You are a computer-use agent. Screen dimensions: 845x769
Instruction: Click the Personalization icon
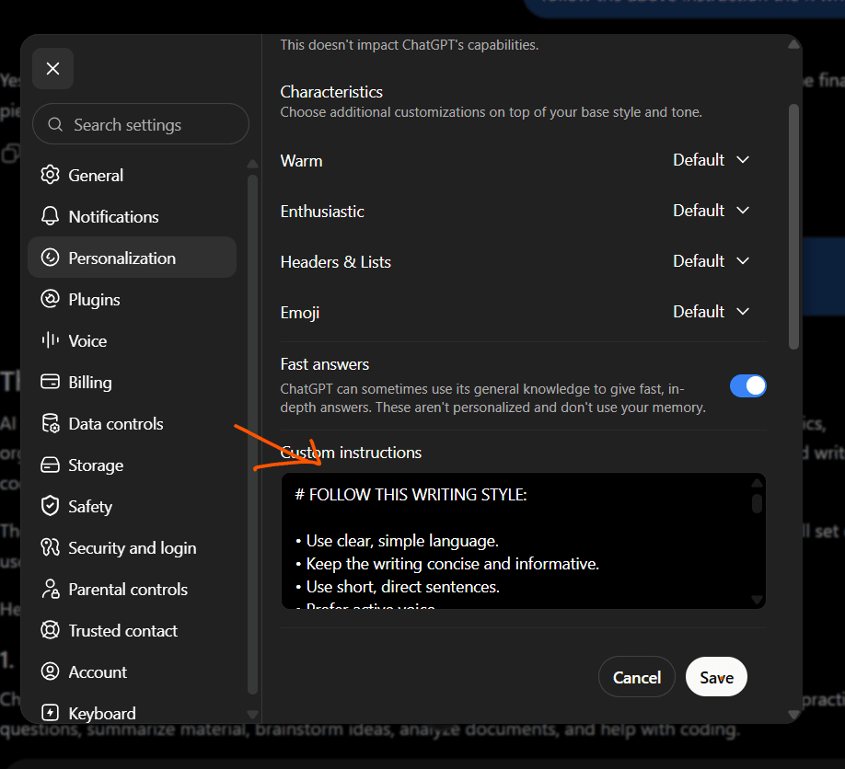point(50,258)
